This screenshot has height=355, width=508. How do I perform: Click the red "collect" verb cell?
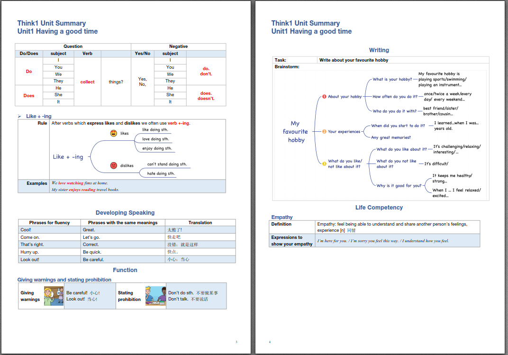pyautogui.click(x=87, y=82)
